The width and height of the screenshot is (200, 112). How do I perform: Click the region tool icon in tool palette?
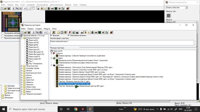point(168,16)
